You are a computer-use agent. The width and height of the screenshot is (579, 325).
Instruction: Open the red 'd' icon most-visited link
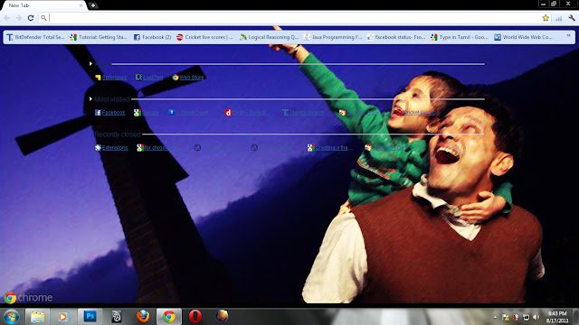[245, 112]
